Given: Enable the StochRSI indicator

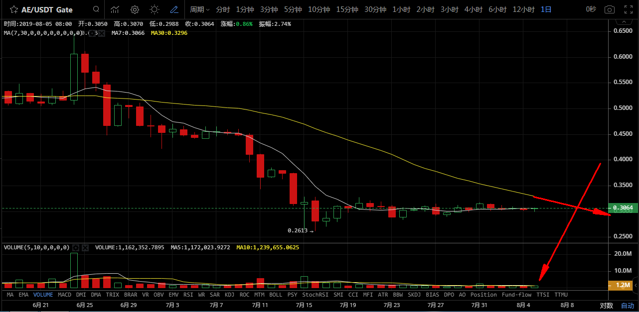Looking at the screenshot, I should (x=316, y=295).
